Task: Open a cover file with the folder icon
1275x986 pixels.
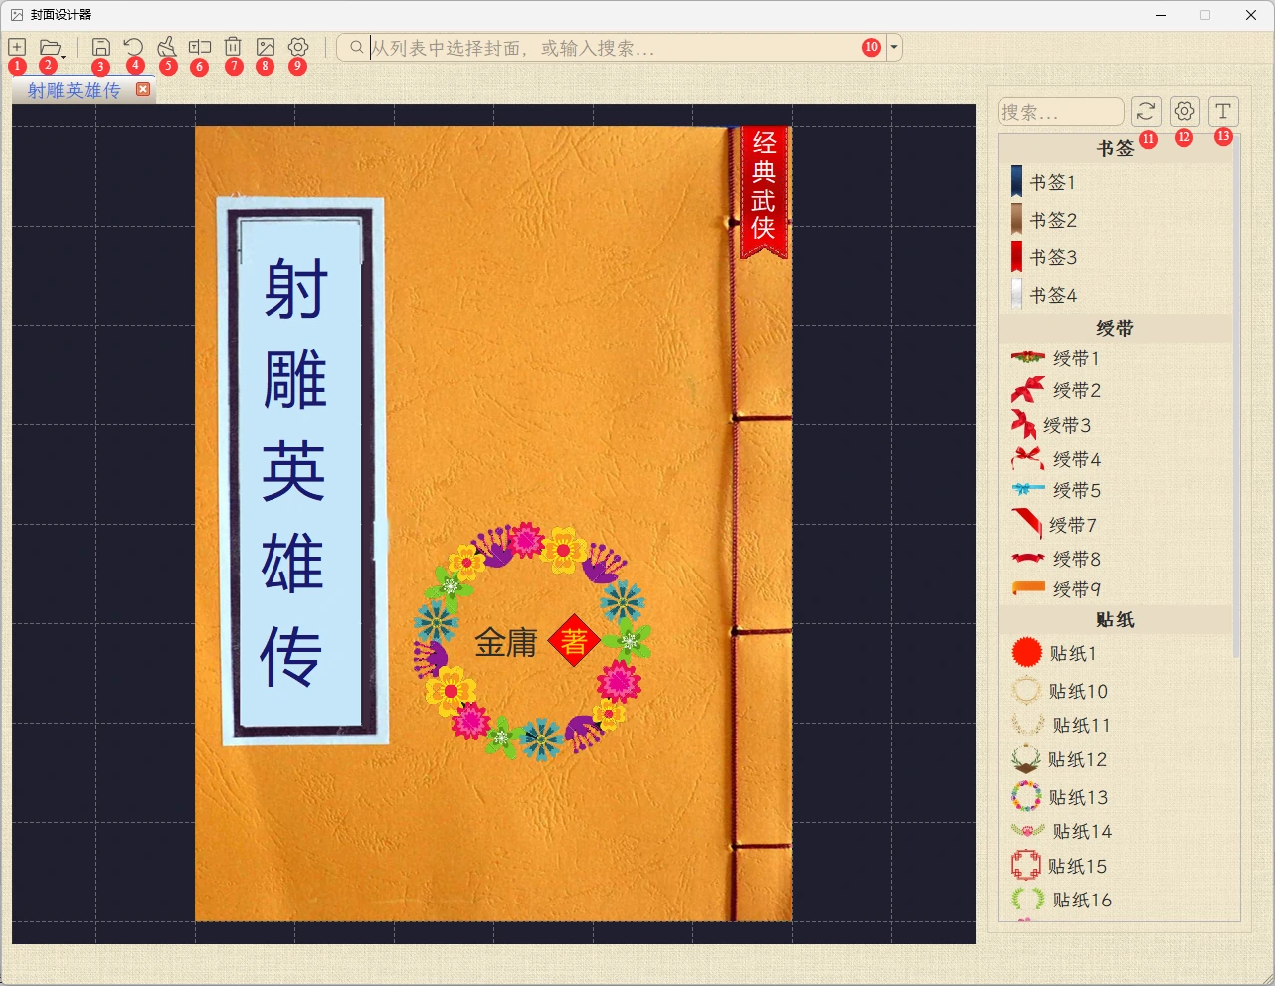Action: coord(51,47)
